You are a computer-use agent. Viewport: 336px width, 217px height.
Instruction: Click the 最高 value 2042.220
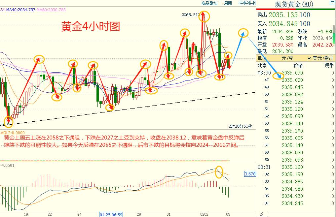[323, 45]
